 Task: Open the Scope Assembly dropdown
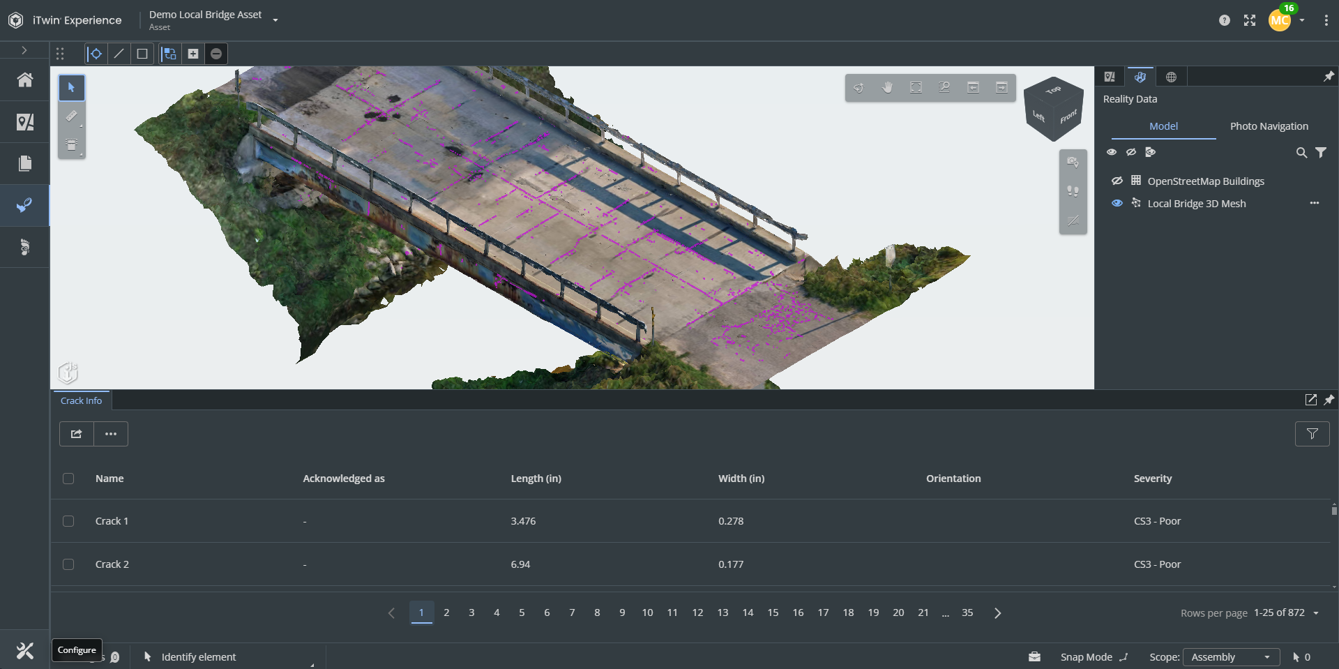[x=1231, y=657]
